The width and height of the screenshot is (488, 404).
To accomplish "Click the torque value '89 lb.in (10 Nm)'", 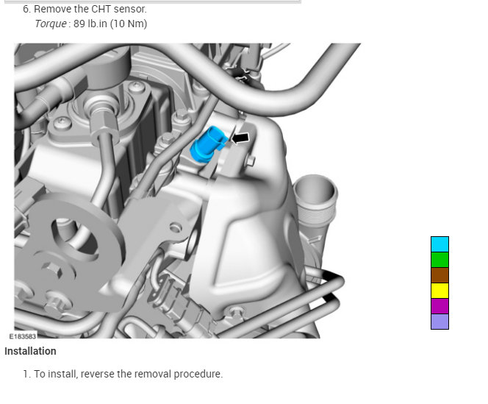I will click(110, 24).
